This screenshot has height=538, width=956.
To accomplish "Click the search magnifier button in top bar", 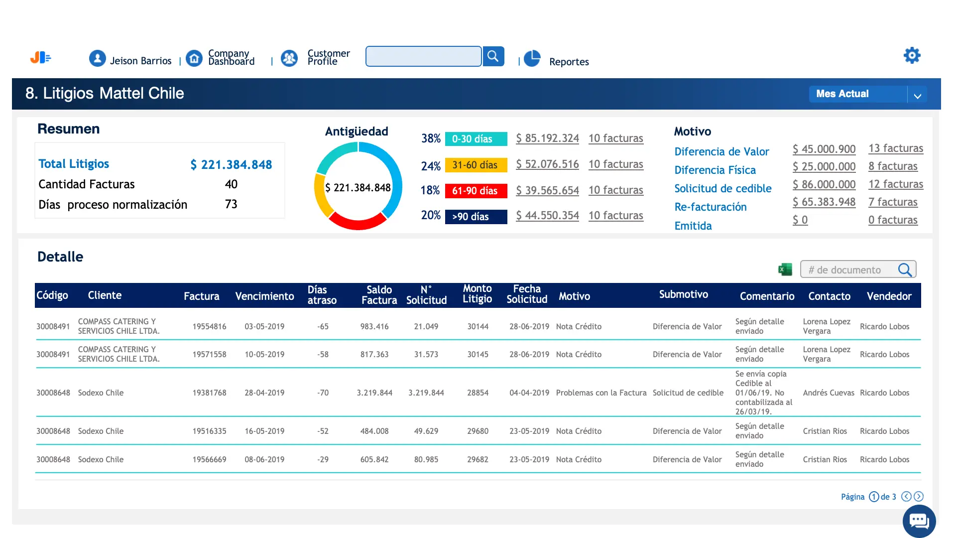I will pyautogui.click(x=493, y=56).
